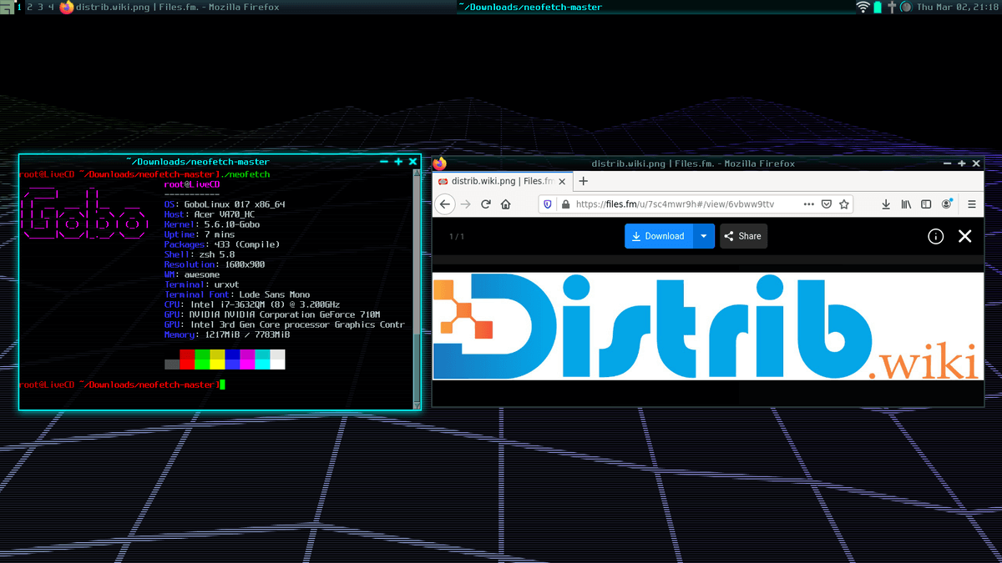Select Firefox task in top panel
This screenshot has height=563, width=1002.
pos(259,7)
